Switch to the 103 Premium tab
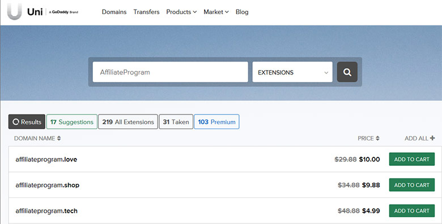The width and height of the screenshot is (442, 224). (216, 121)
